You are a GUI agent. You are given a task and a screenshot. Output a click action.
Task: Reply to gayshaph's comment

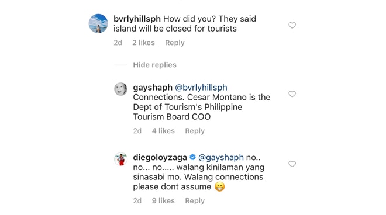tap(195, 131)
